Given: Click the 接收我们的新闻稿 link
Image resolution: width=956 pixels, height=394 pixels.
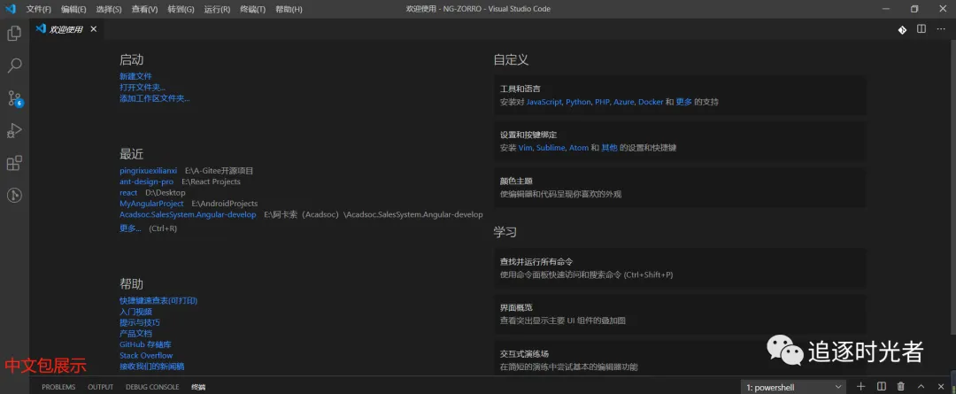Looking at the screenshot, I should click(152, 367).
